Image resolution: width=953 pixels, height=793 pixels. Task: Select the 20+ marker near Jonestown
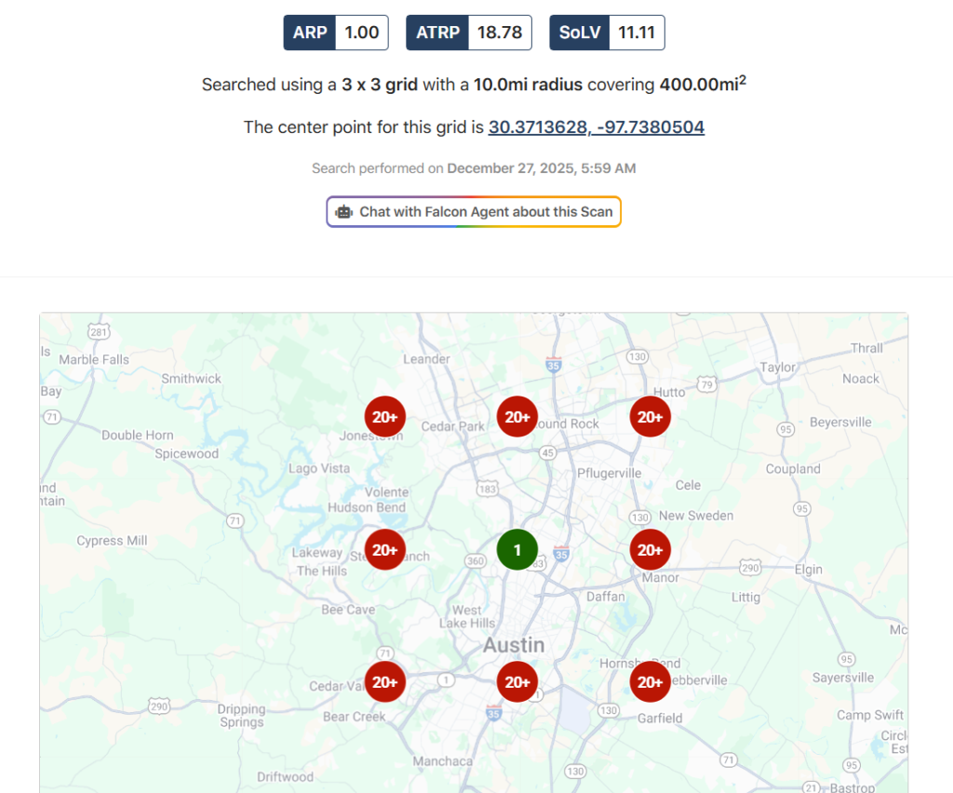pos(384,417)
